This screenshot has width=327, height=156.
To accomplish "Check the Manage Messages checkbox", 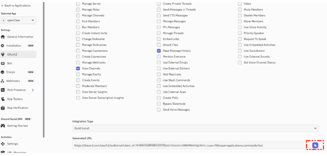I will [x=159, y=21].
